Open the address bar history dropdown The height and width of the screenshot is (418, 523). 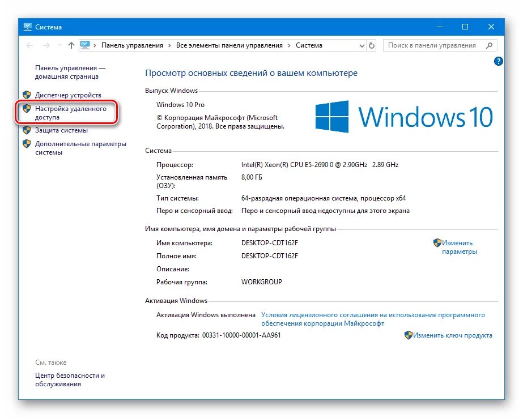(x=362, y=46)
